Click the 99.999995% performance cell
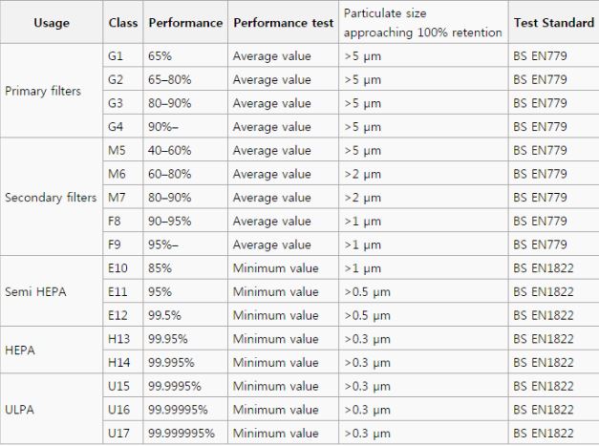 pos(185,433)
